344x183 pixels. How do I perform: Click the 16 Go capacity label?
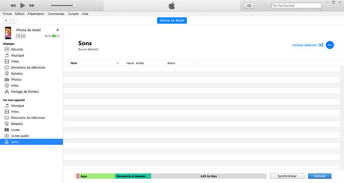pos(21,36)
